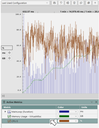Select the % axis unit box
This screenshot has width=99, height=128.
pos(7,48)
